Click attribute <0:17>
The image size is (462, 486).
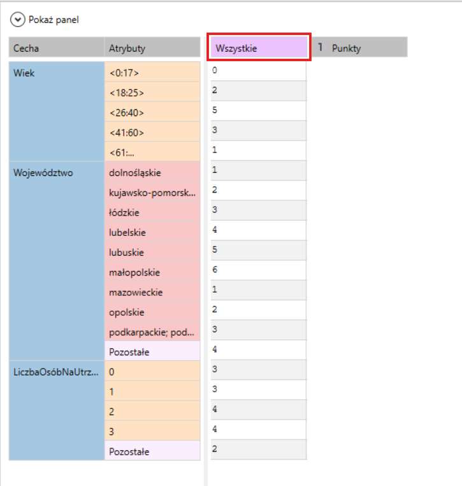coord(152,72)
